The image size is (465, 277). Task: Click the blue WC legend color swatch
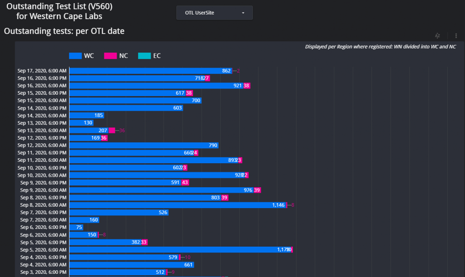(x=75, y=56)
